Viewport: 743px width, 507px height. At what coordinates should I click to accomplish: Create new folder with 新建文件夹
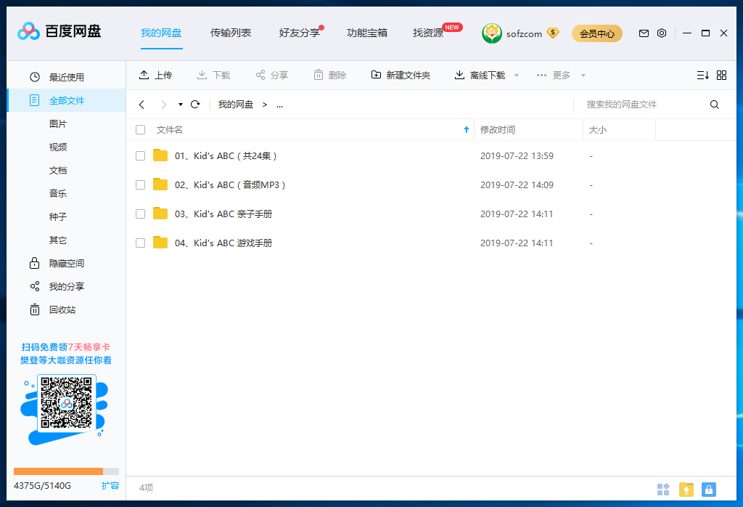(401, 75)
